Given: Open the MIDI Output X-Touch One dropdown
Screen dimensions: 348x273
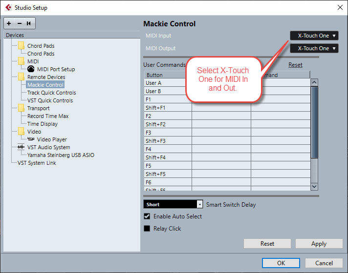Looking at the screenshot, I should point(314,48).
